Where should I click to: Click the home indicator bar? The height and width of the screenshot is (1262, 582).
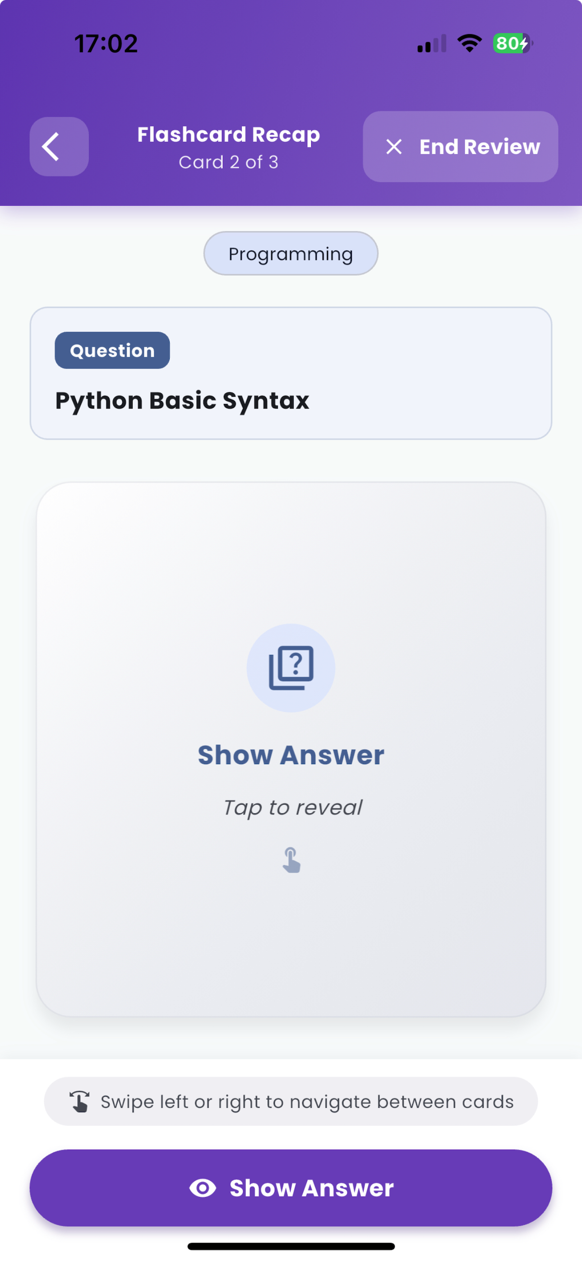click(291, 1246)
